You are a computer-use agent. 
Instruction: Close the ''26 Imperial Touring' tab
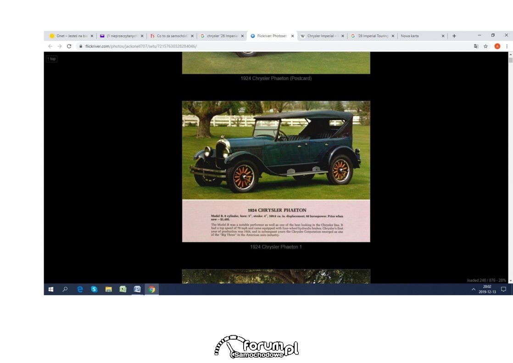[393, 36]
